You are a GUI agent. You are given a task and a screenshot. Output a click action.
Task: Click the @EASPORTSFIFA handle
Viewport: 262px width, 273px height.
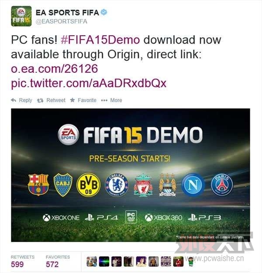coord(61,21)
